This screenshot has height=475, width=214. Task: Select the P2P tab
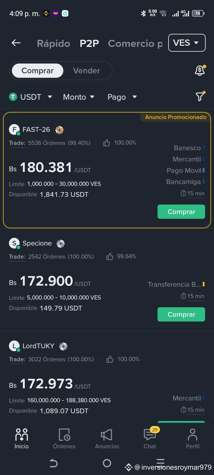point(89,43)
